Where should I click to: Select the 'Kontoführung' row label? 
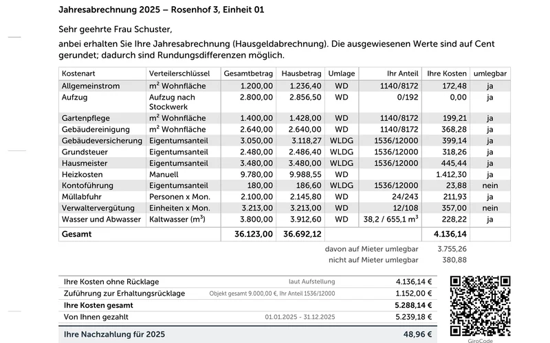[x=87, y=185]
